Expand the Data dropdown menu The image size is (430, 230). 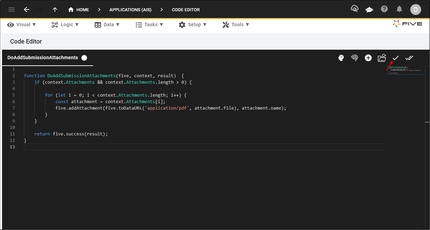click(107, 24)
